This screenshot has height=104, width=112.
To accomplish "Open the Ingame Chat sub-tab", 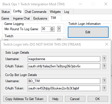I will (x=22, y=18).
